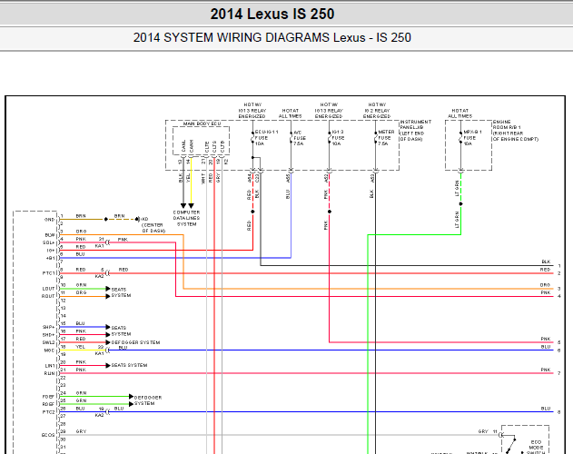Click the "2014 SYSTEM WIRING DIAGRAMS Lexus - IS 250" subtitle

(272, 37)
